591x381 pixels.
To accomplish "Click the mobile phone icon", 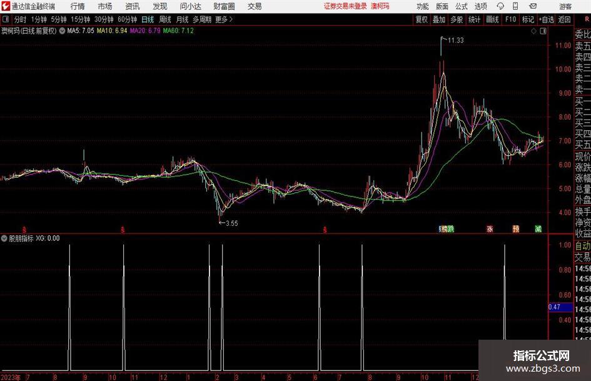I will pos(515,6).
